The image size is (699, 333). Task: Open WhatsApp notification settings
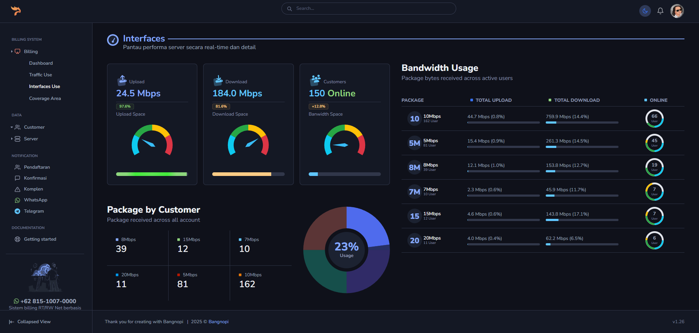click(35, 200)
